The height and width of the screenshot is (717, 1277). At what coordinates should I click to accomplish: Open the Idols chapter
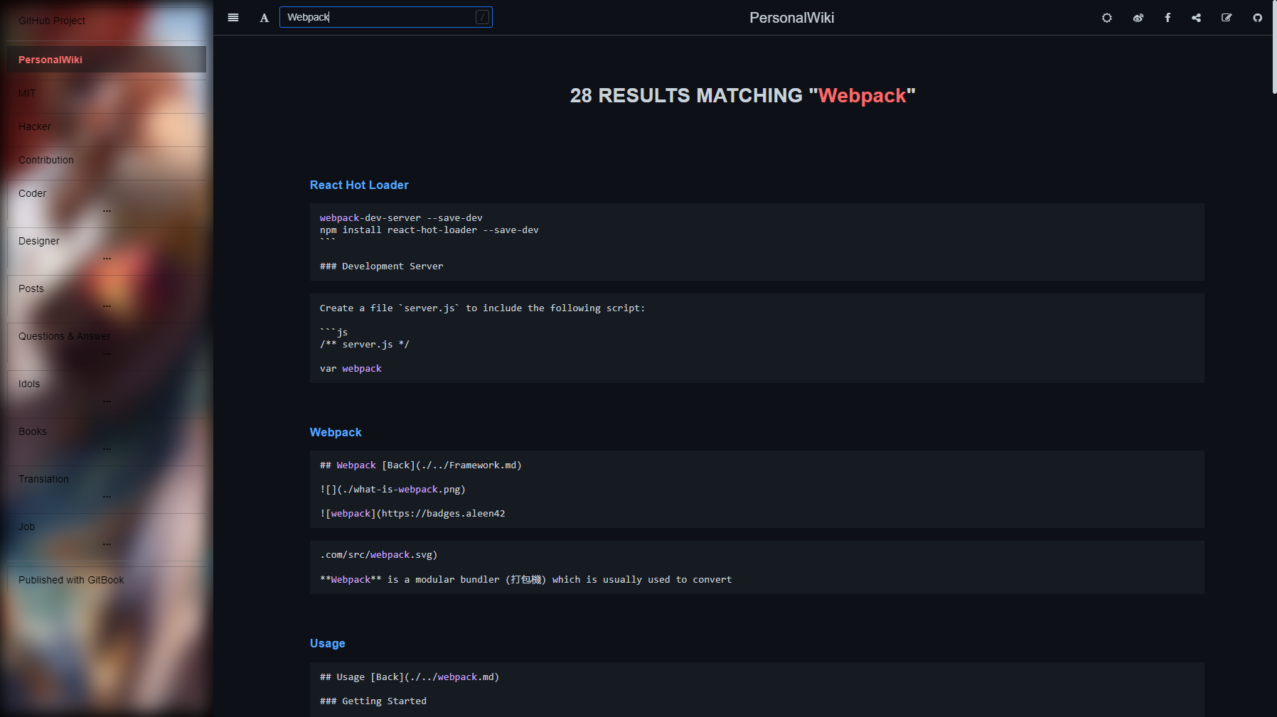(x=29, y=384)
